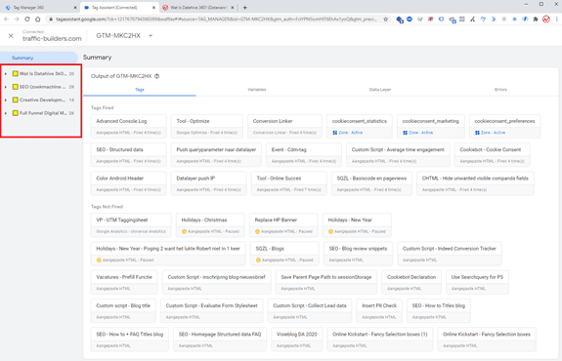Viewport: 562px width, 361px height.
Task: Switch to the Tags tab
Action: point(140,90)
